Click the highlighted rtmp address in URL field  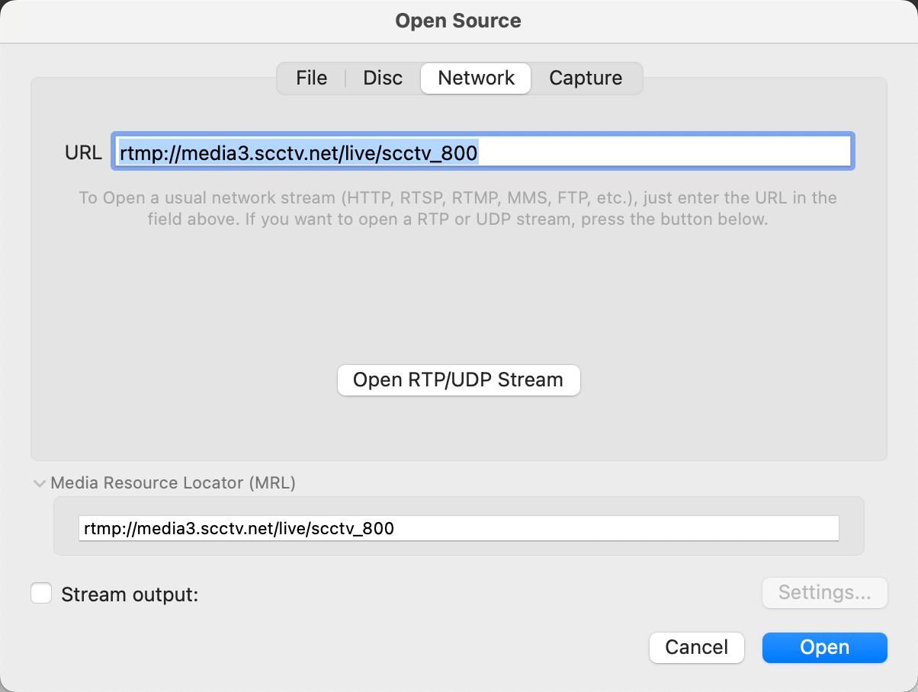click(298, 154)
